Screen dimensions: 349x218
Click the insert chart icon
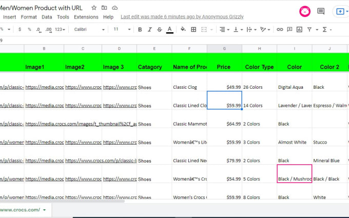[299, 29]
